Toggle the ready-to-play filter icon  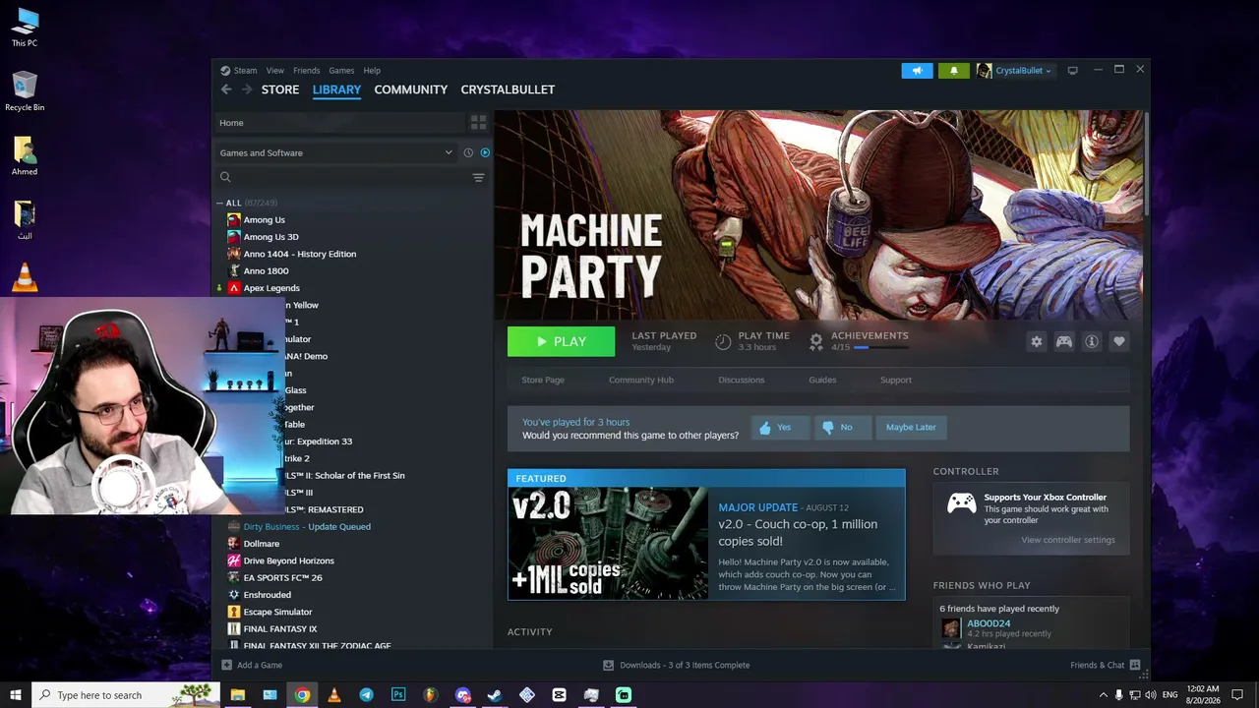click(x=485, y=152)
